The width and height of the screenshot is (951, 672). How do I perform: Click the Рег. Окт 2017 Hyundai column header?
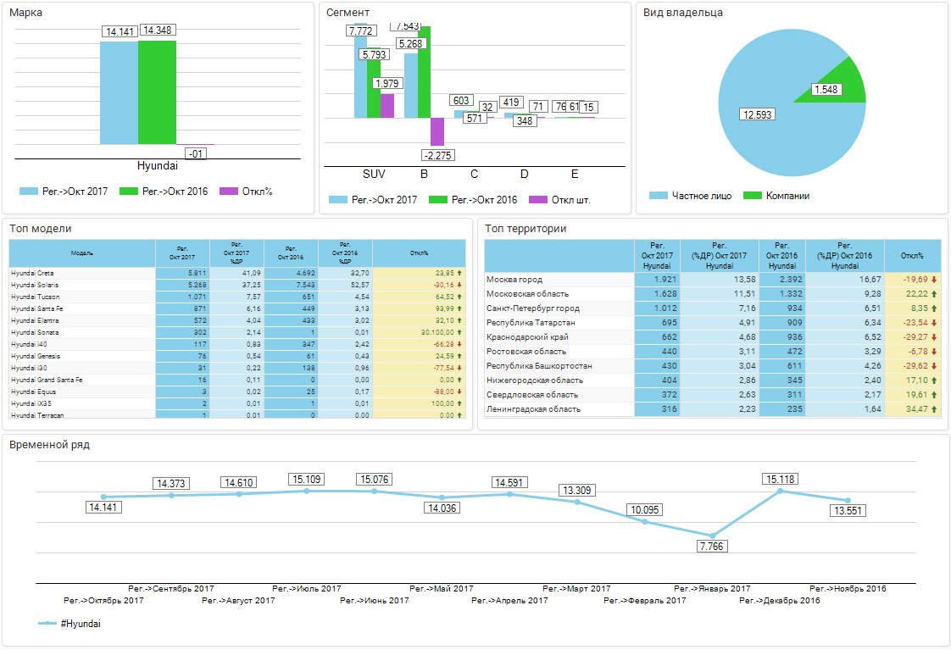(x=657, y=255)
